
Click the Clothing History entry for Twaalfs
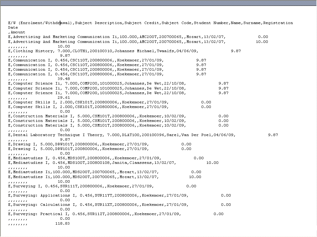click(x=93, y=51)
